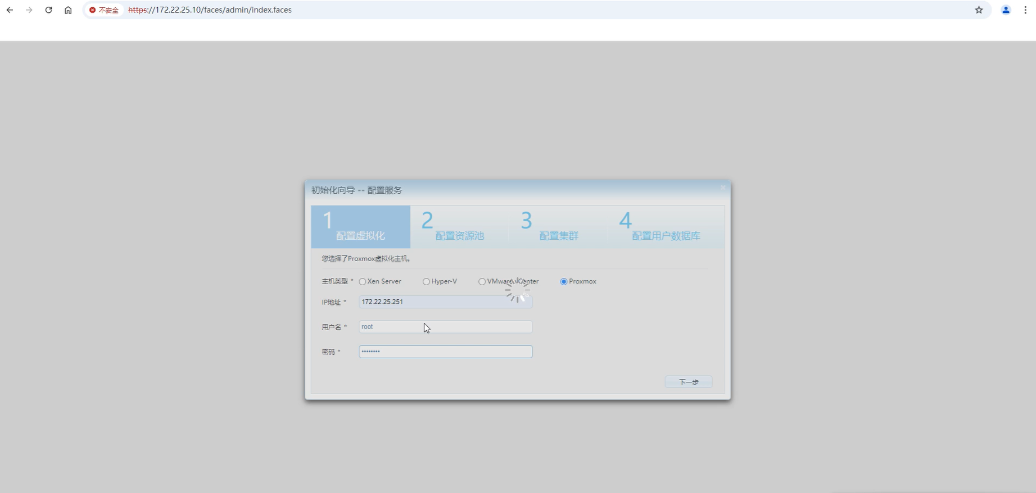Click the 不安全 security warning badge
The height and width of the screenshot is (493, 1036).
[105, 10]
